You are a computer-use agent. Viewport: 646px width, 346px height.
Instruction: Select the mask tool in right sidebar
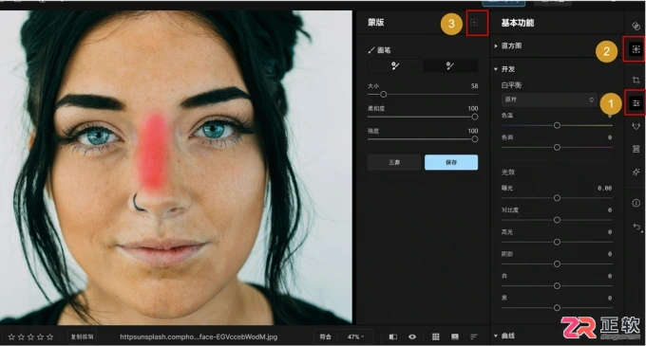coord(636,49)
